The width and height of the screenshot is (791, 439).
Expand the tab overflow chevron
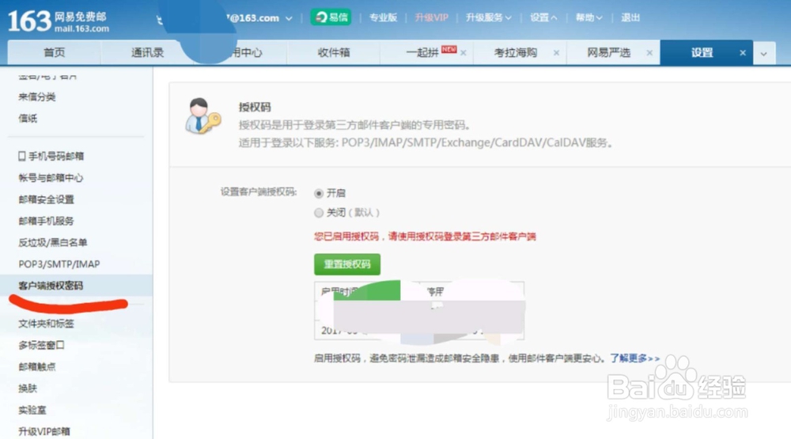[764, 54]
